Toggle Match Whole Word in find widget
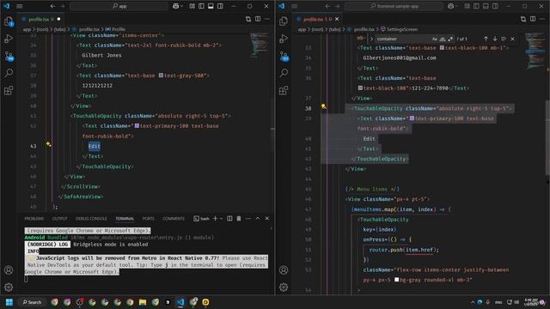The height and width of the screenshot is (309, 550). tap(443, 39)
